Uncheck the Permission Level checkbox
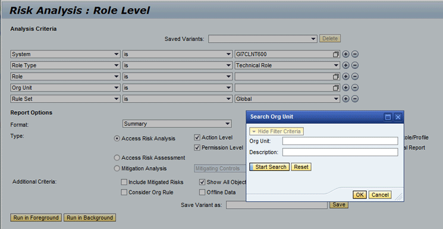Image resolution: width=443 pixels, height=229 pixels. [x=197, y=148]
